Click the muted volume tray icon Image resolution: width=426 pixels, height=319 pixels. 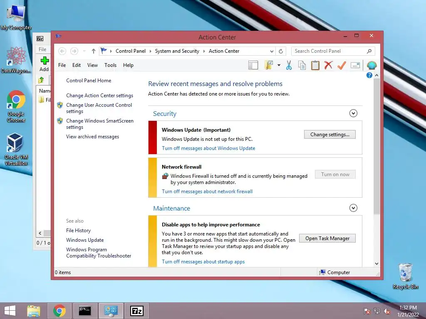387,311
